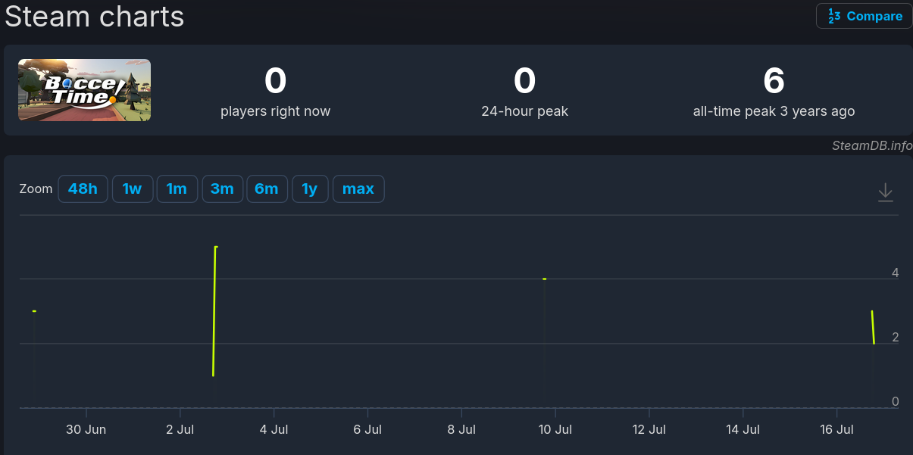Click the 14 Jul axis label
Screen dimensions: 913x455
[x=743, y=429]
